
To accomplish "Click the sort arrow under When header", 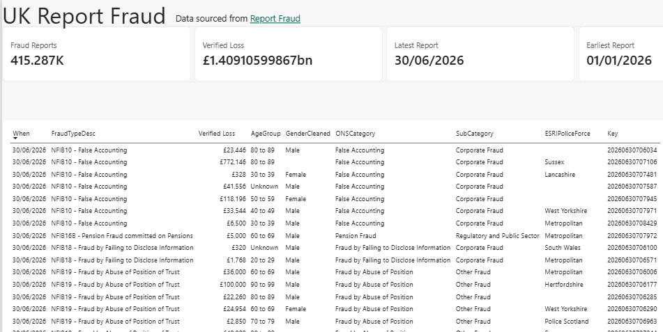I will [x=15, y=139].
